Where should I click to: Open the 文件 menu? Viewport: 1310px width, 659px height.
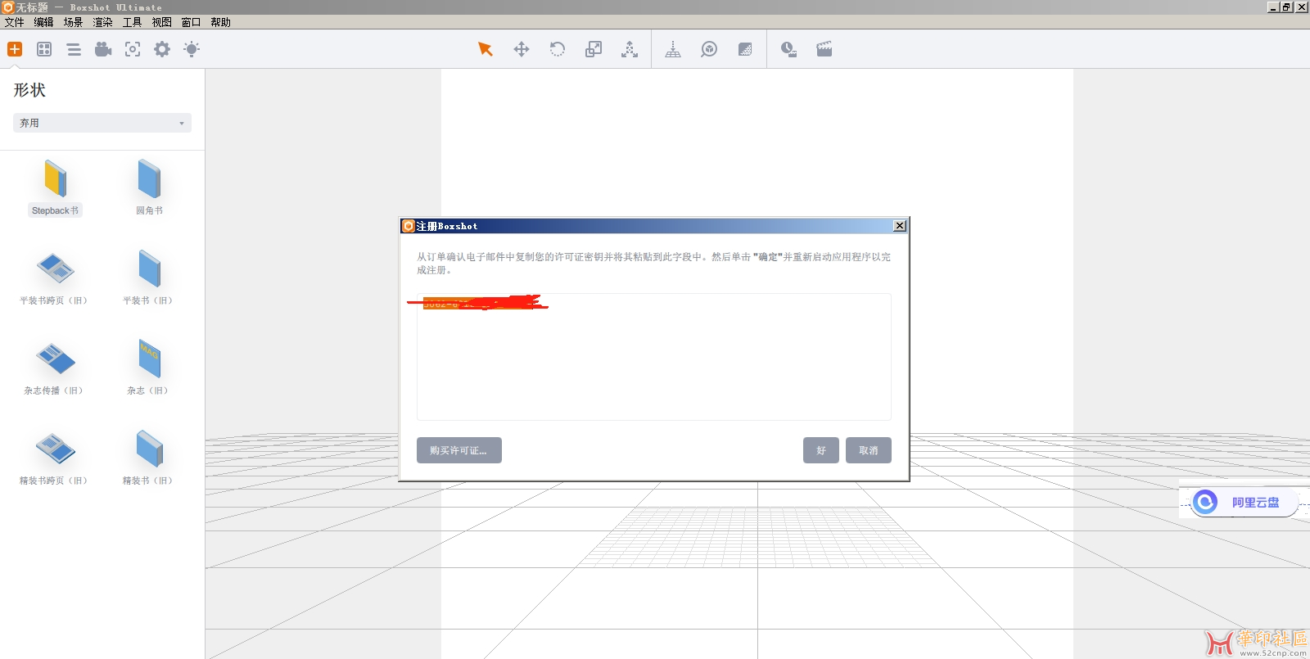[15, 22]
